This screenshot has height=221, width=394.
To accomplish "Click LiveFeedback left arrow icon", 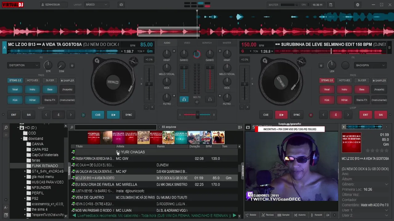I will [x=74, y=216].
